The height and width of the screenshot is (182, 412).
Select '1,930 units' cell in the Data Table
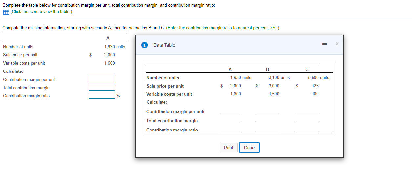[x=241, y=78]
